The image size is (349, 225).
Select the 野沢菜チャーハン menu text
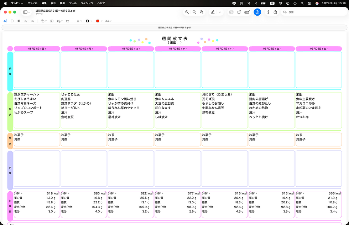tap(27, 94)
